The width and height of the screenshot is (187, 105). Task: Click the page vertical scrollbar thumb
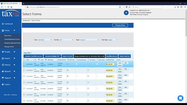pos(186,23)
